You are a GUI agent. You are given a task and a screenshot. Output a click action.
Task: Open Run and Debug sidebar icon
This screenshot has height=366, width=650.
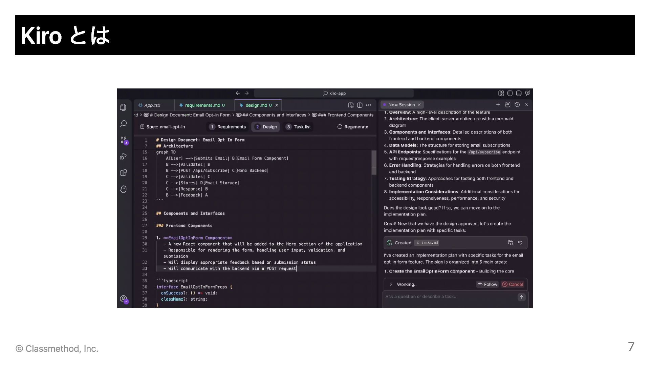(x=123, y=156)
